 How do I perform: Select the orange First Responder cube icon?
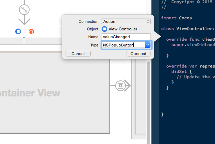(x=31, y=31)
